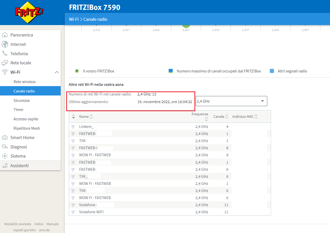Click the Frequenza column header
The width and height of the screenshot is (330, 233).
coord(200,114)
